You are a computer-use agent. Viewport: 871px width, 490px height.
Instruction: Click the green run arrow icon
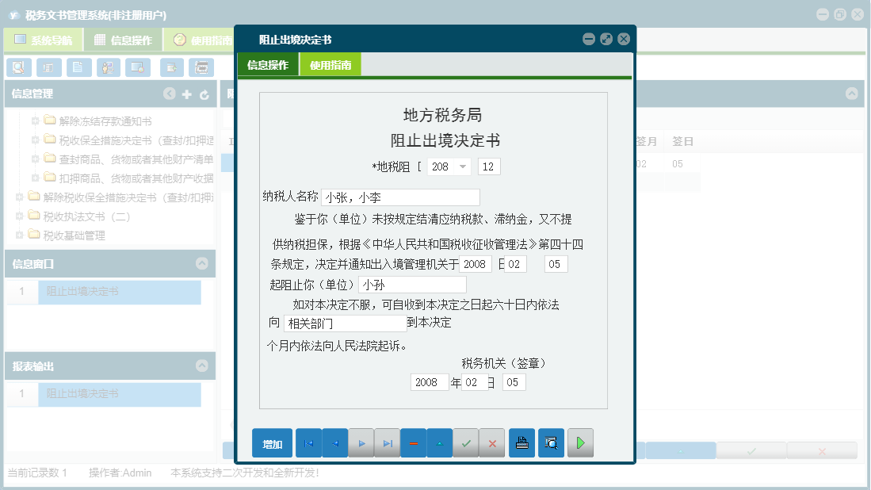[x=579, y=442]
